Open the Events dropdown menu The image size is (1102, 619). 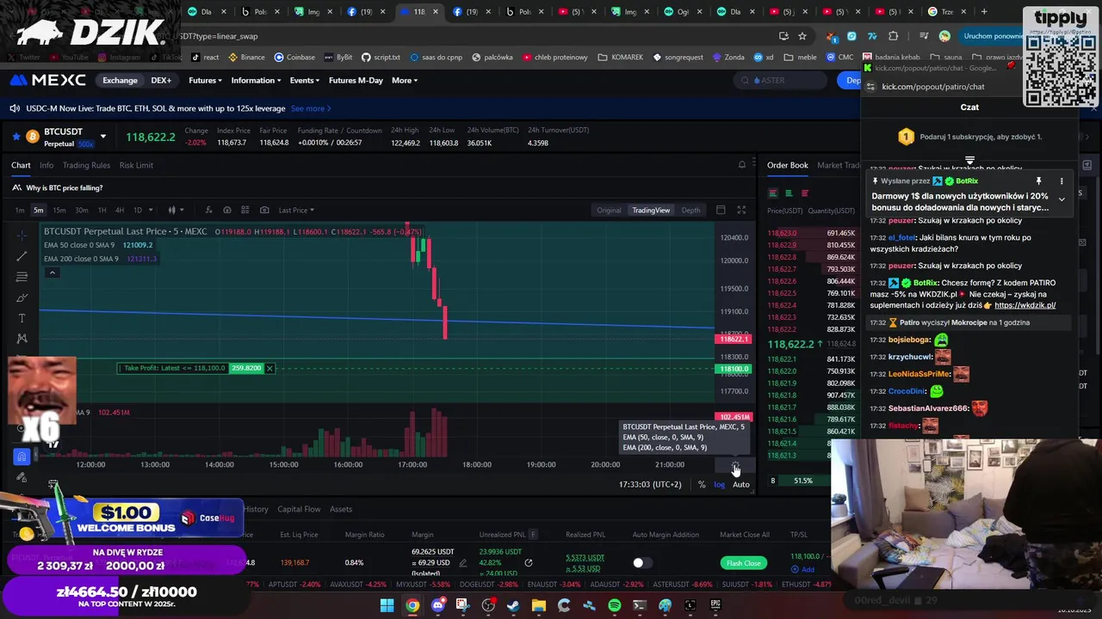(305, 80)
